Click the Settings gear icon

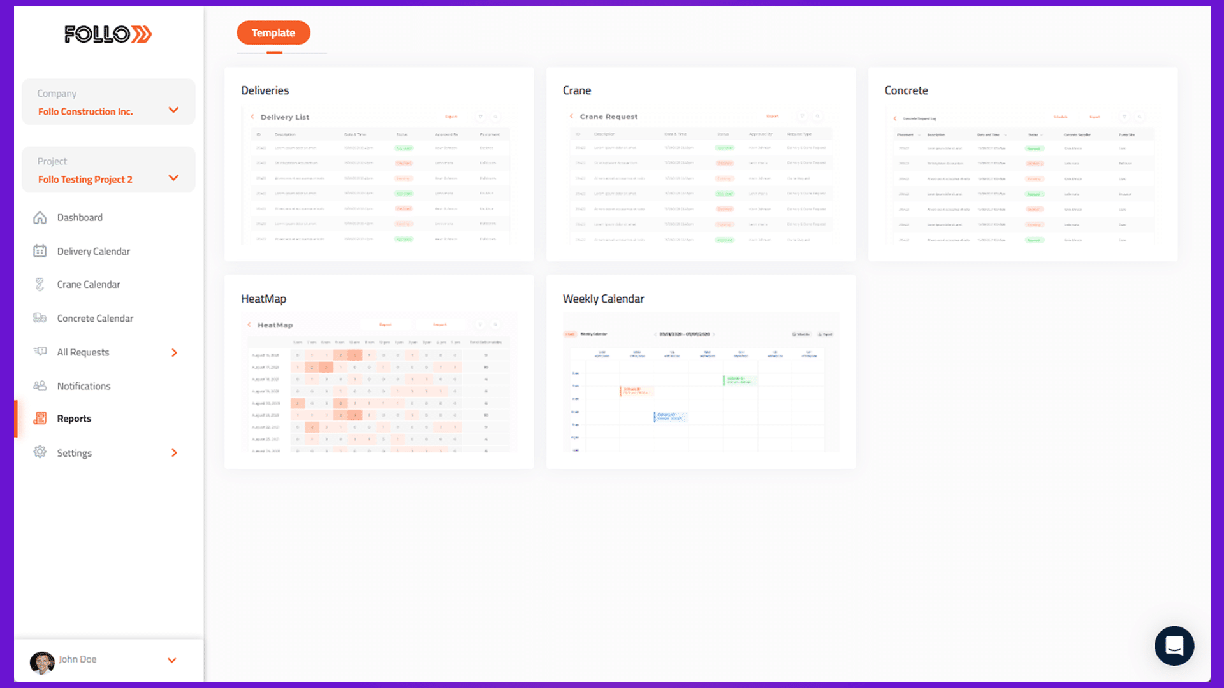click(x=40, y=452)
